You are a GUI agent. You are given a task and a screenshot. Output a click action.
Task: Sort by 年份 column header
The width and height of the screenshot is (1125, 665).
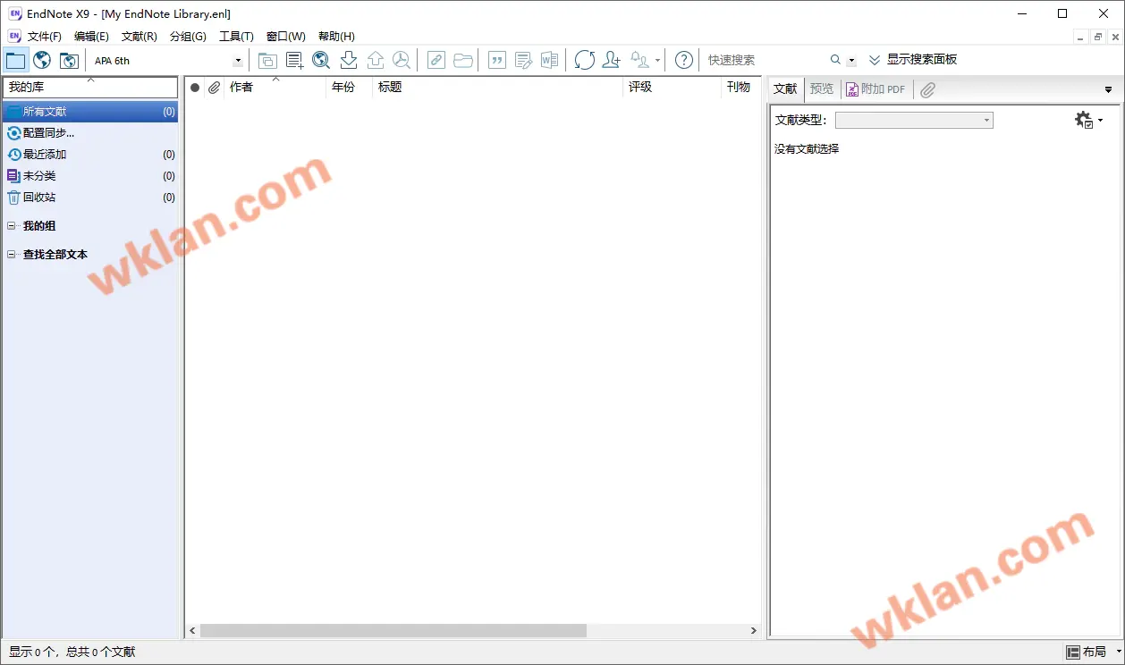(x=349, y=88)
